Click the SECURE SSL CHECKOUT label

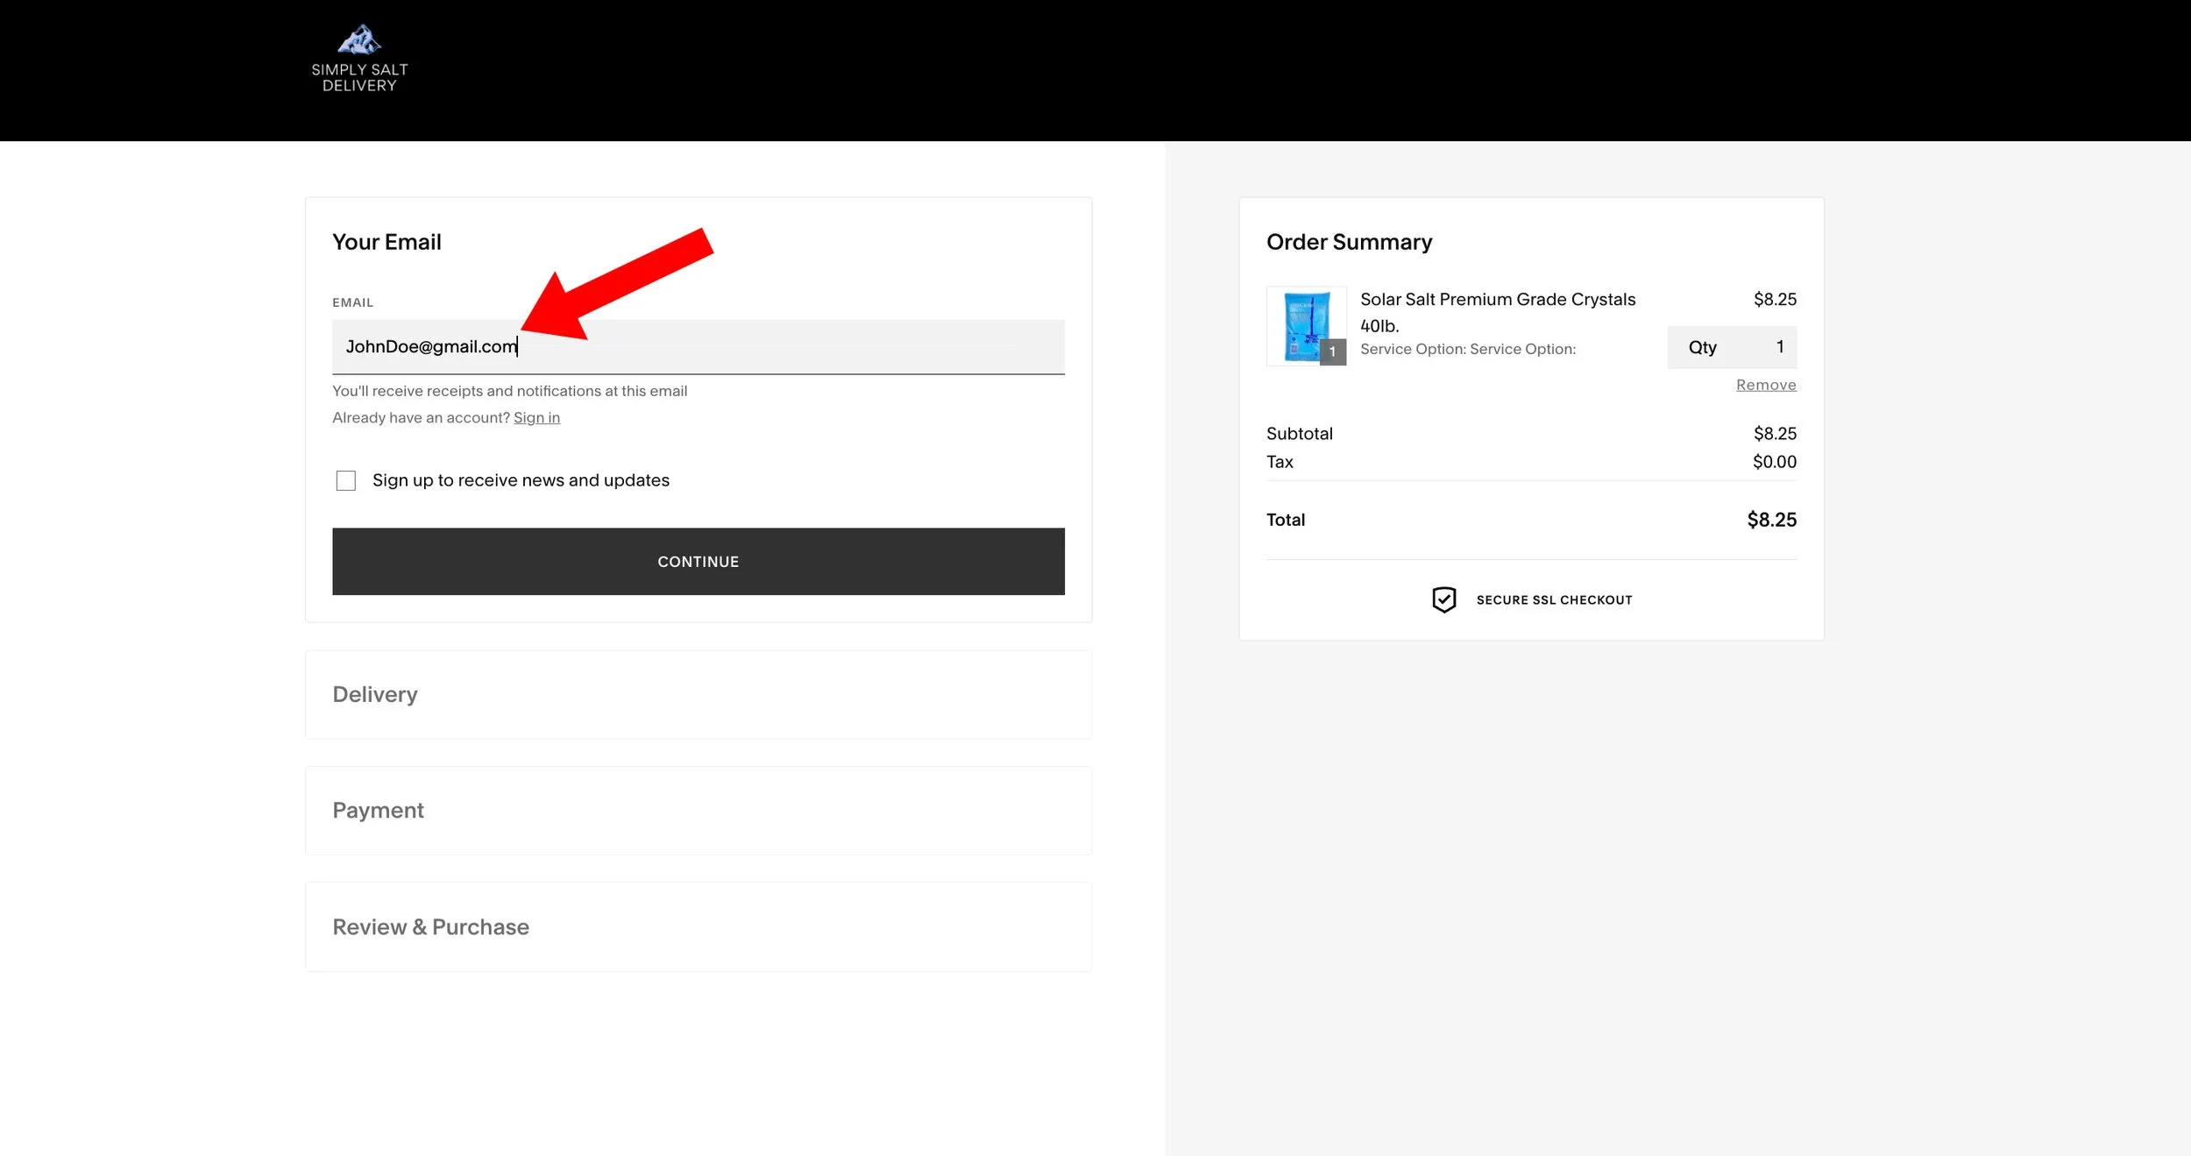[1554, 599]
